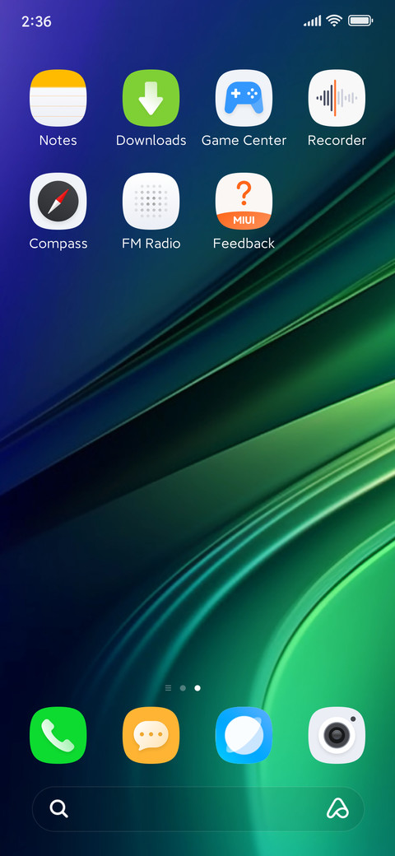This screenshot has height=856, width=395.
Task: Tap the home screen search bar field
Action: (198, 808)
